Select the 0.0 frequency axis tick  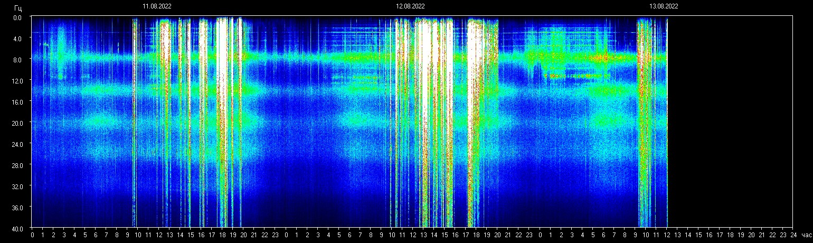17,17
